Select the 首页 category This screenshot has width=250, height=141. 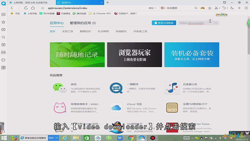(x=52, y=31)
